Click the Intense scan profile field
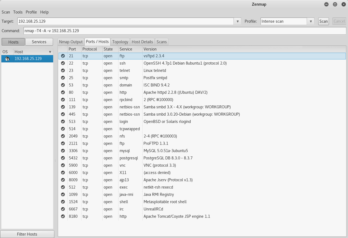 pos(284,21)
